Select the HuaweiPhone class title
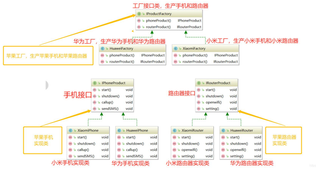The image size is (316, 169). pyautogui.click(x=137, y=130)
